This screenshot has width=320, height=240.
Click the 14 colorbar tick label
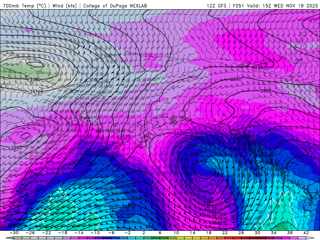(x=192, y=233)
